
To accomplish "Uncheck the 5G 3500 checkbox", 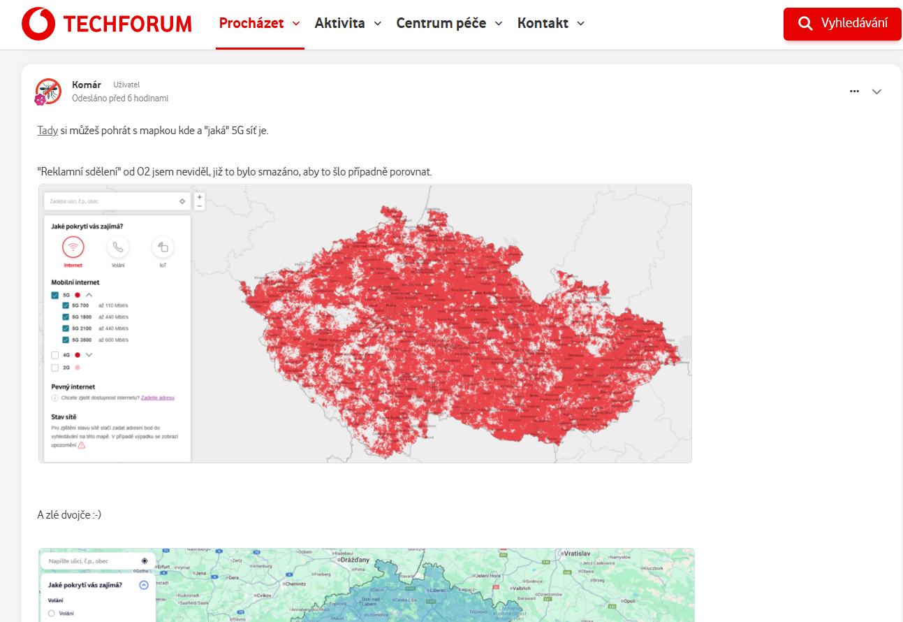I will (66, 340).
